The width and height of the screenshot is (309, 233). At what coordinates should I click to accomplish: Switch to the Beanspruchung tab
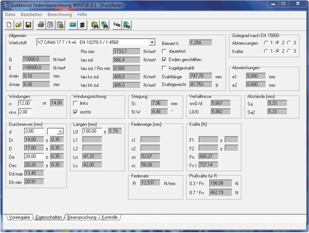pos(82,218)
